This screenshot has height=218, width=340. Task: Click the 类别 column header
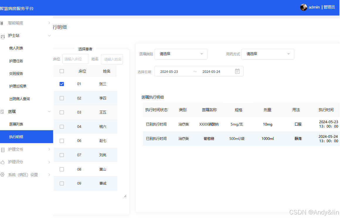click(x=182, y=110)
